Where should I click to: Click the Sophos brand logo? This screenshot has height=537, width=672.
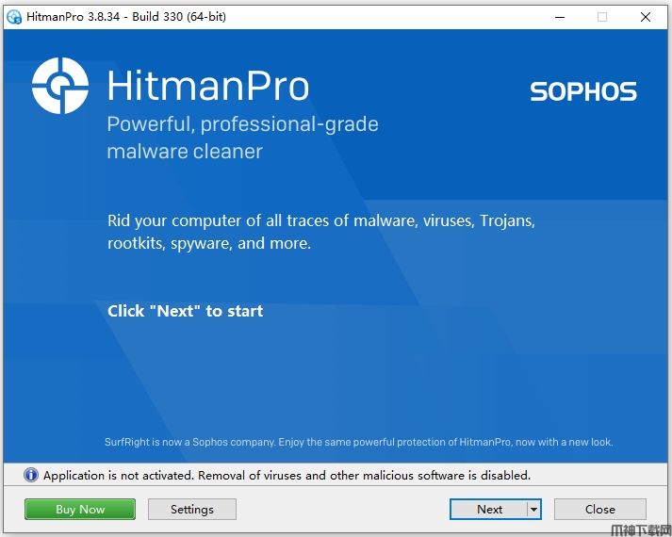[x=582, y=91]
